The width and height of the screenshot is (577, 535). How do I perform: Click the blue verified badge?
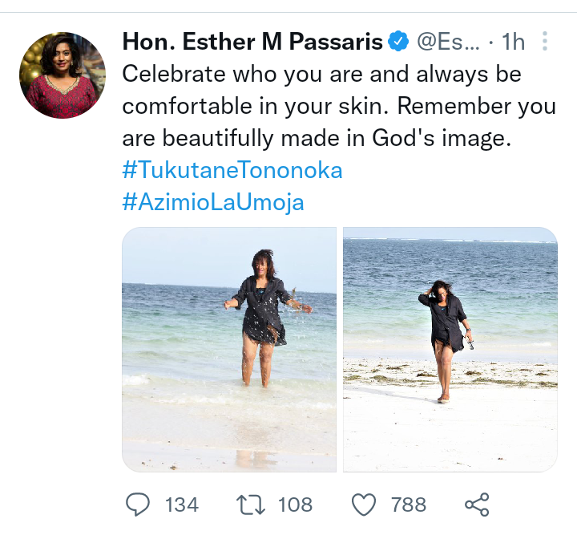coord(398,41)
